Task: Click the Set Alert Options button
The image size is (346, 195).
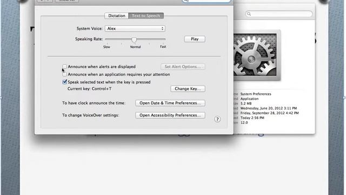Action: coord(183,67)
